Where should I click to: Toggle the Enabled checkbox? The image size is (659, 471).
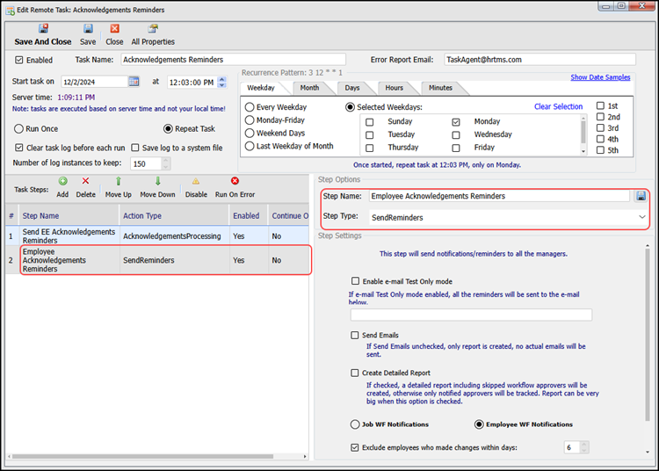click(20, 61)
